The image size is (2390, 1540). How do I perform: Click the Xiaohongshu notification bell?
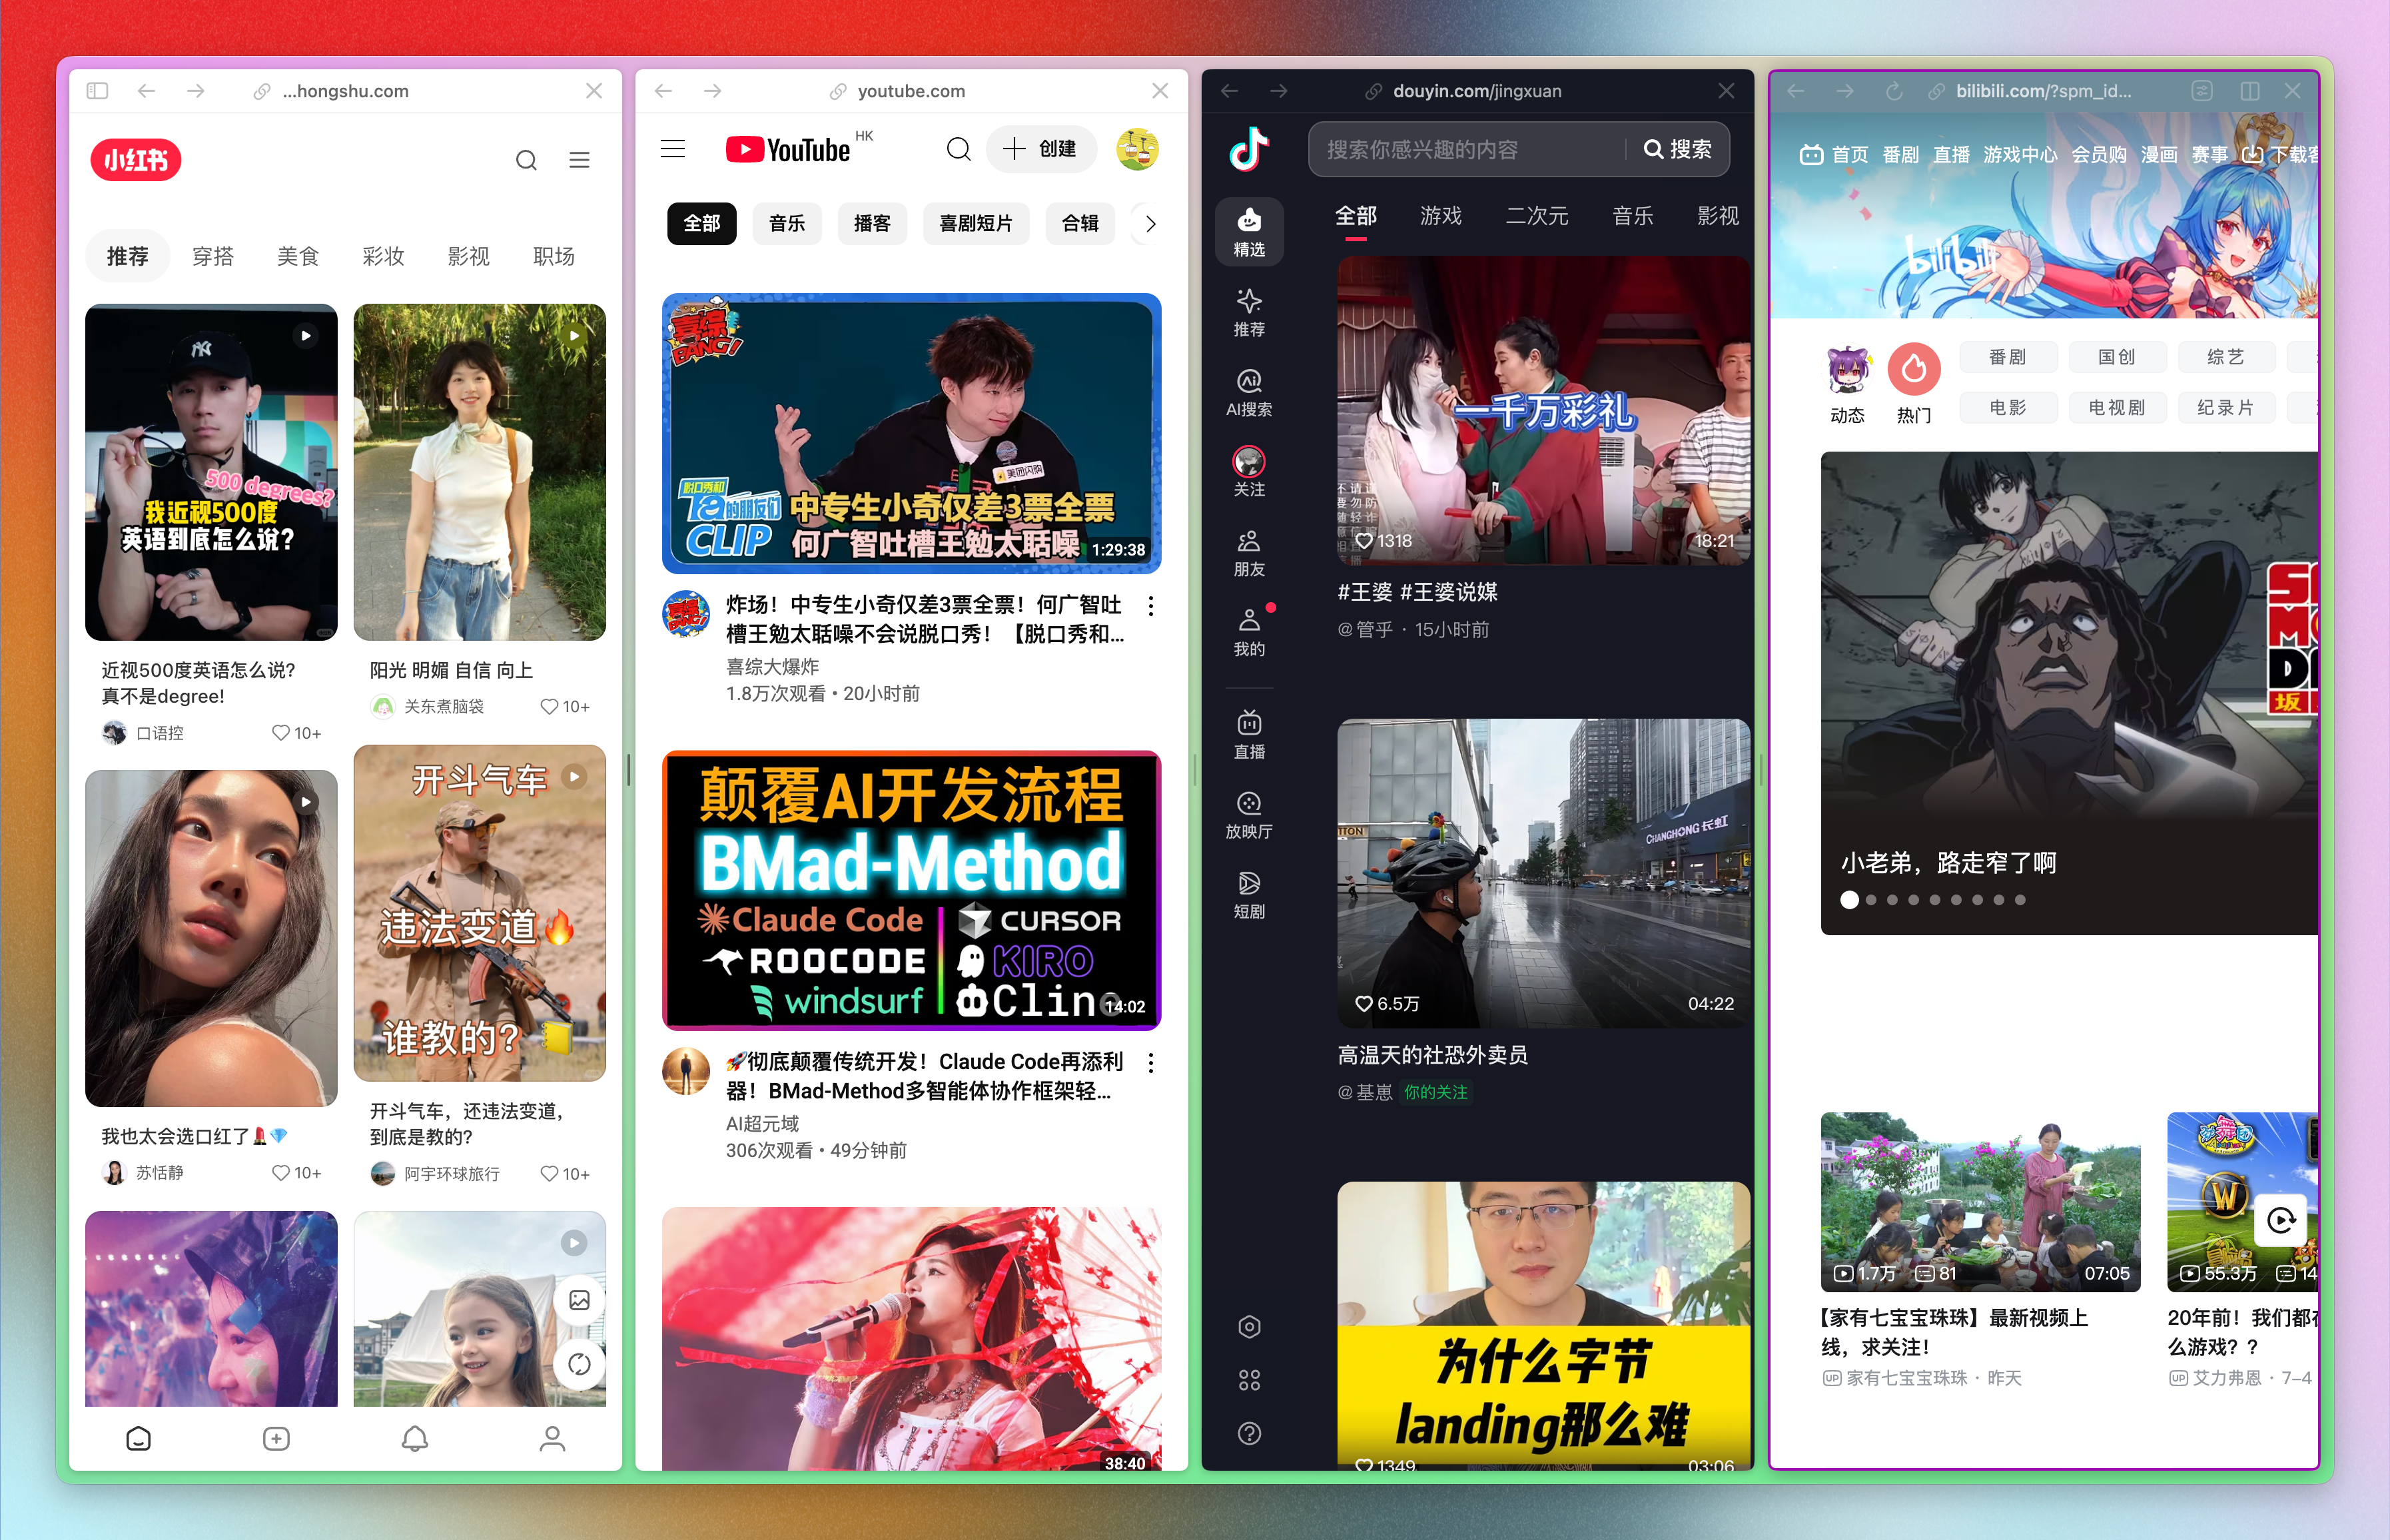pos(415,1438)
